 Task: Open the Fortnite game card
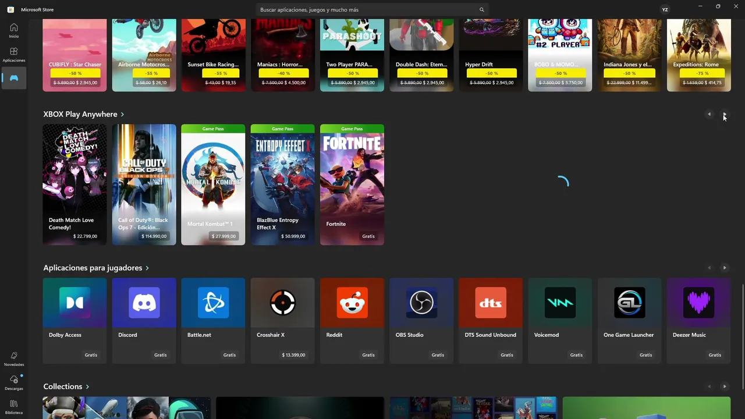coord(352,184)
